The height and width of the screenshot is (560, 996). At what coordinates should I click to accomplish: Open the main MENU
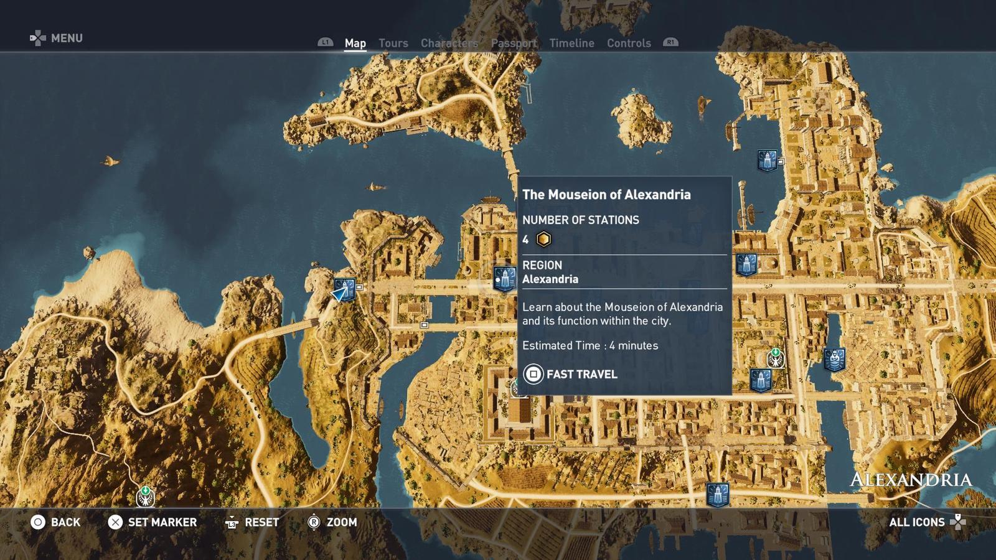57,38
